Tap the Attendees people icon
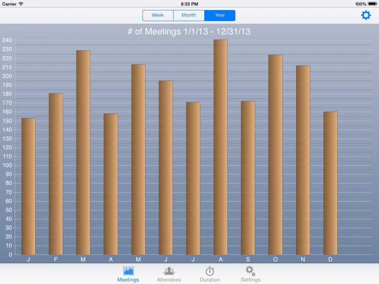 (169, 270)
